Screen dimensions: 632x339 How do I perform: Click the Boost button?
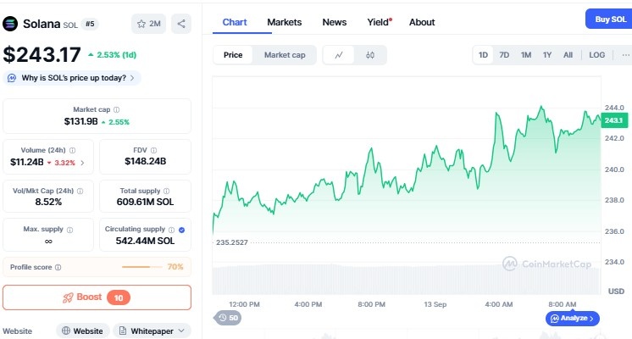pyautogui.click(x=97, y=297)
